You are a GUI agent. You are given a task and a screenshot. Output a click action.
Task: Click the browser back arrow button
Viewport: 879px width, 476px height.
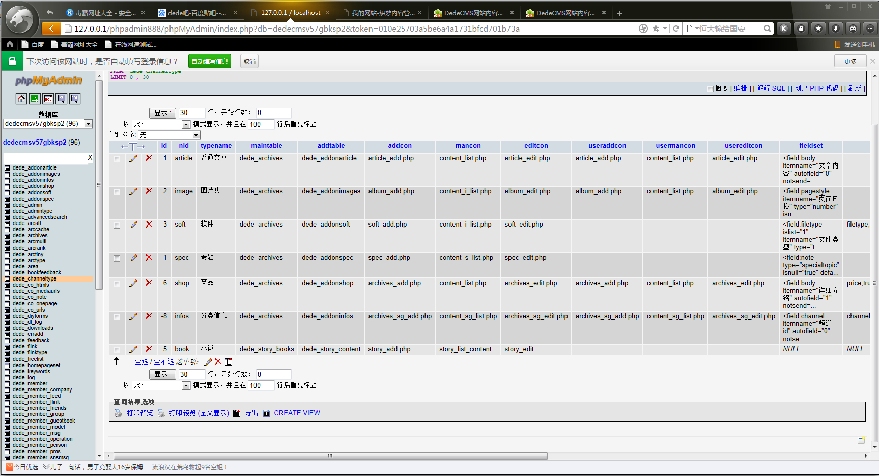tap(51, 29)
